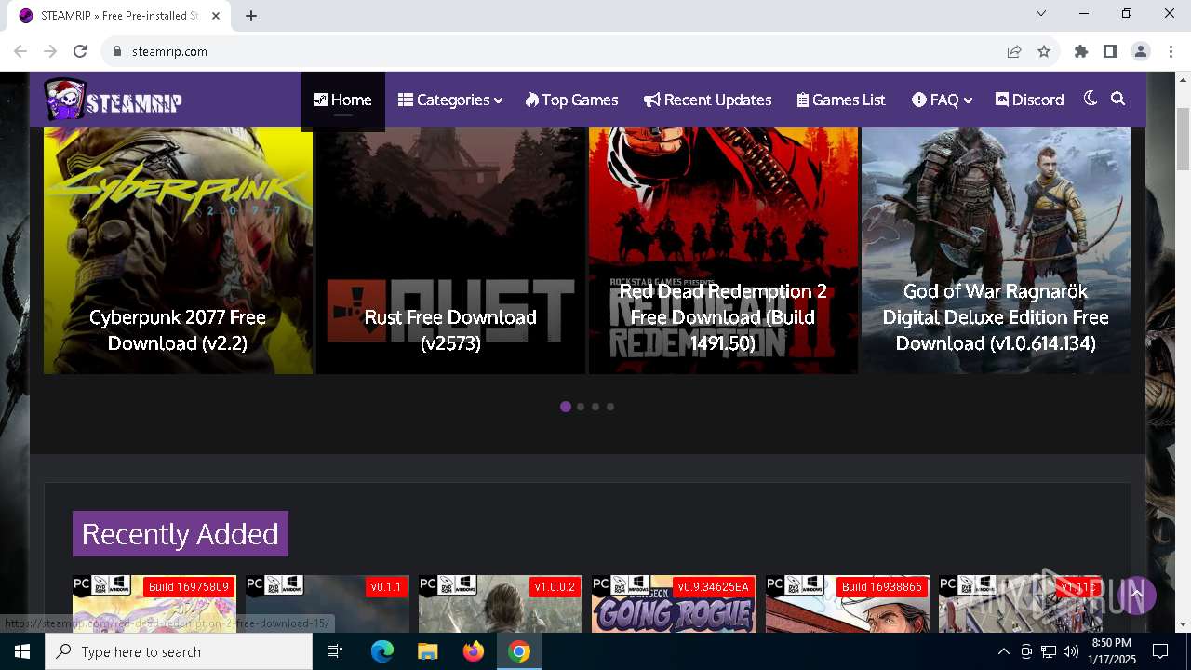Toggle dark mode moon icon

pyautogui.click(x=1091, y=99)
